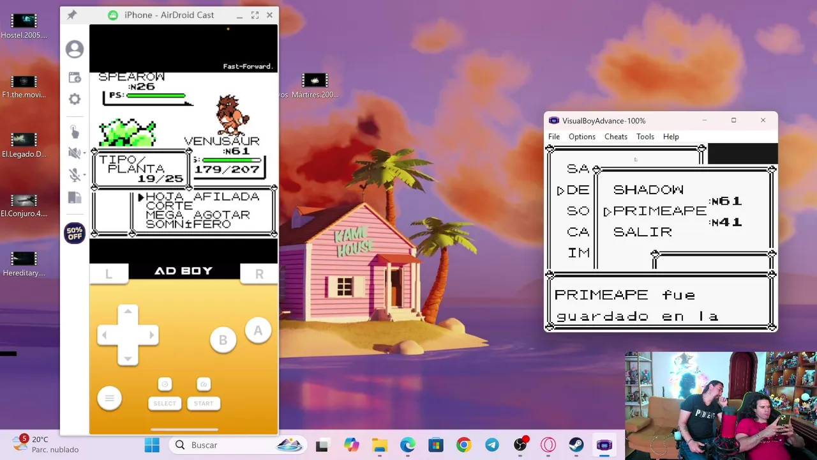Enter fullscreen in the AirDroid Cast window
Image resolution: width=817 pixels, height=460 pixels.
coord(255,15)
